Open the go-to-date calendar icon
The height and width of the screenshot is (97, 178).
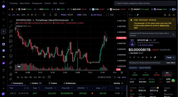point(49,77)
